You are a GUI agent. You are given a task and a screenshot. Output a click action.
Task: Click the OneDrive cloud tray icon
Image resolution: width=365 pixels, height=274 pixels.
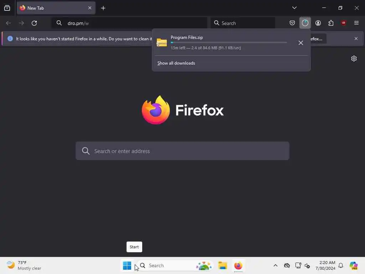pos(287,265)
